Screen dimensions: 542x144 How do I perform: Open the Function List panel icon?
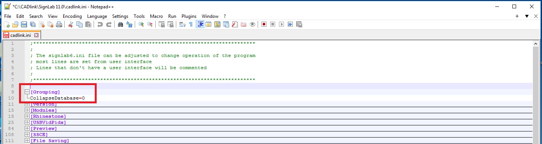tap(235, 24)
